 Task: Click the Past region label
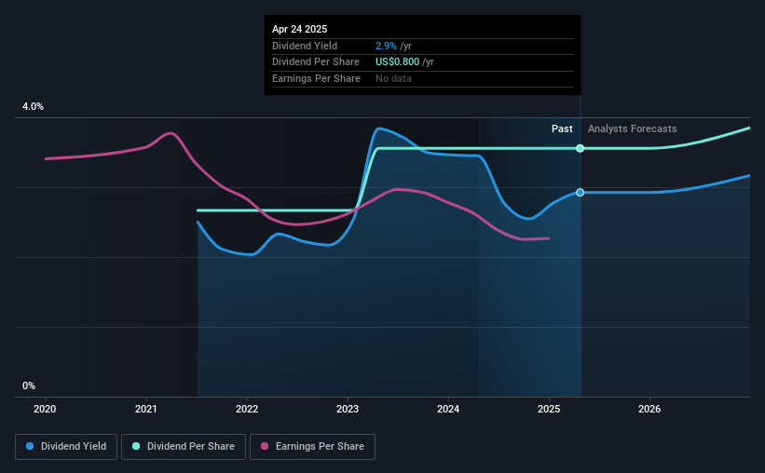point(562,128)
